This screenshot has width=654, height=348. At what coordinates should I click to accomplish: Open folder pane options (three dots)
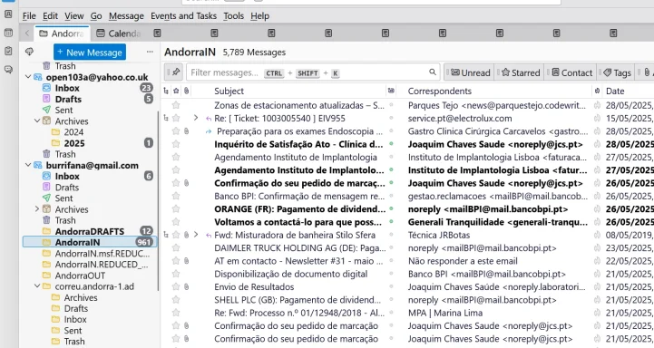click(150, 52)
